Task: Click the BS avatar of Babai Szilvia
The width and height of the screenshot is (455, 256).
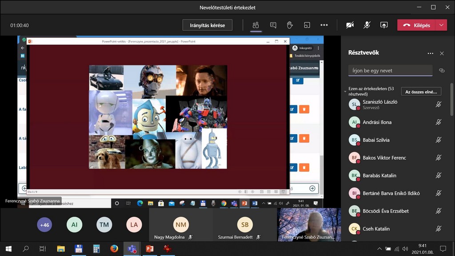Action: [x=354, y=140]
